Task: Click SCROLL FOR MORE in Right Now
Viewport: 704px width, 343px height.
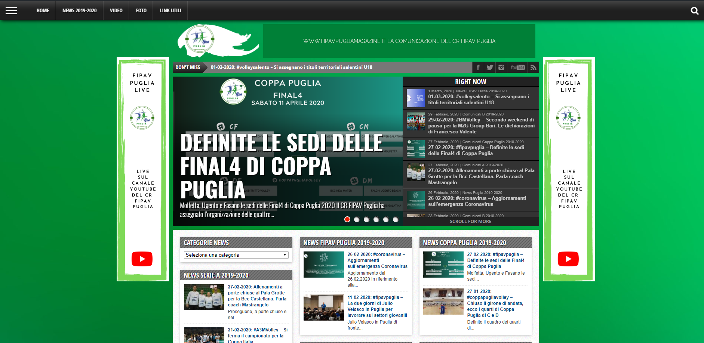Action: pos(471,222)
